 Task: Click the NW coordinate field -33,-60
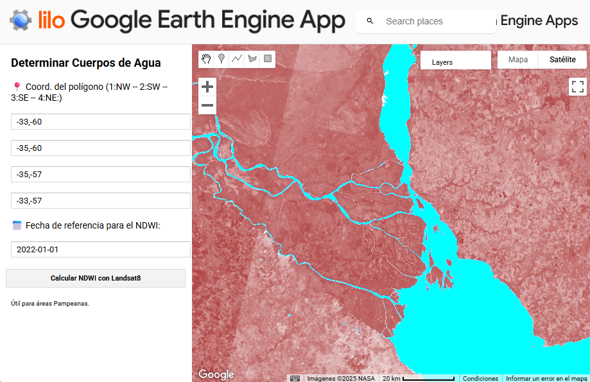tap(101, 122)
